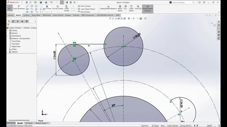Select the Spline sketch tool

[x=36, y=6]
